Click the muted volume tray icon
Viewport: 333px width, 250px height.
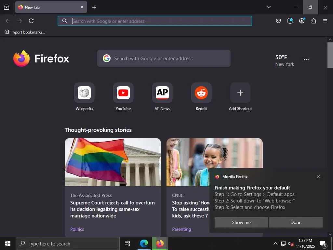[x=291, y=243]
